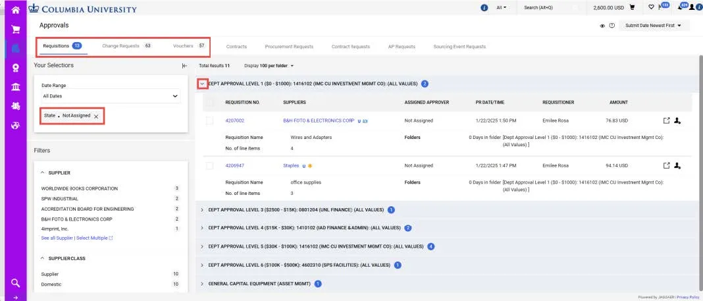Image resolution: width=703 pixels, height=301 pixels.
Task: Expand Dept Approval Level 4 IAD Finance folder
Action: 202,228
